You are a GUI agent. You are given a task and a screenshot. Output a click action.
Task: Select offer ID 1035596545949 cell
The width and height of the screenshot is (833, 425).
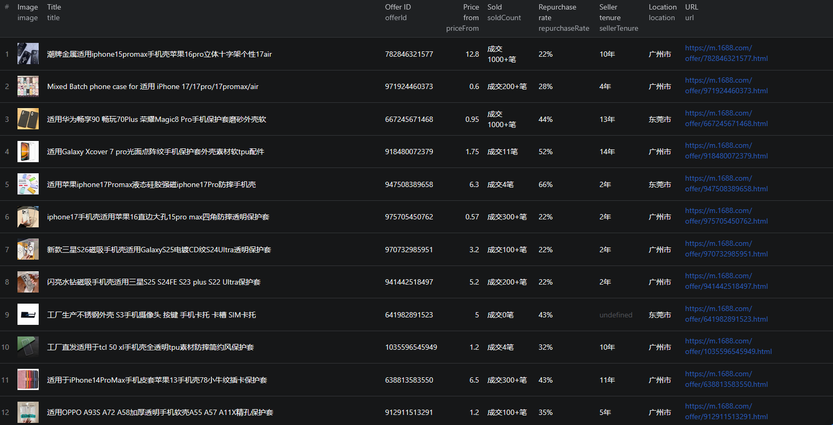(x=411, y=347)
